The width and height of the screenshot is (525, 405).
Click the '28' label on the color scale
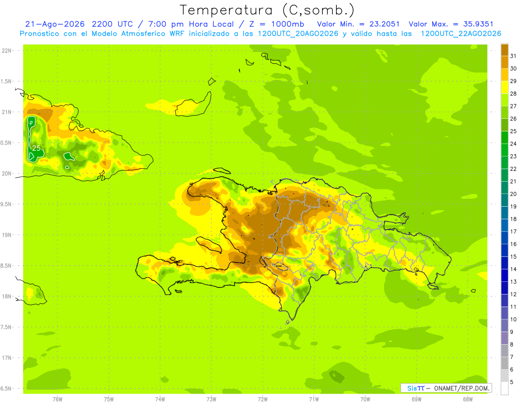click(514, 93)
